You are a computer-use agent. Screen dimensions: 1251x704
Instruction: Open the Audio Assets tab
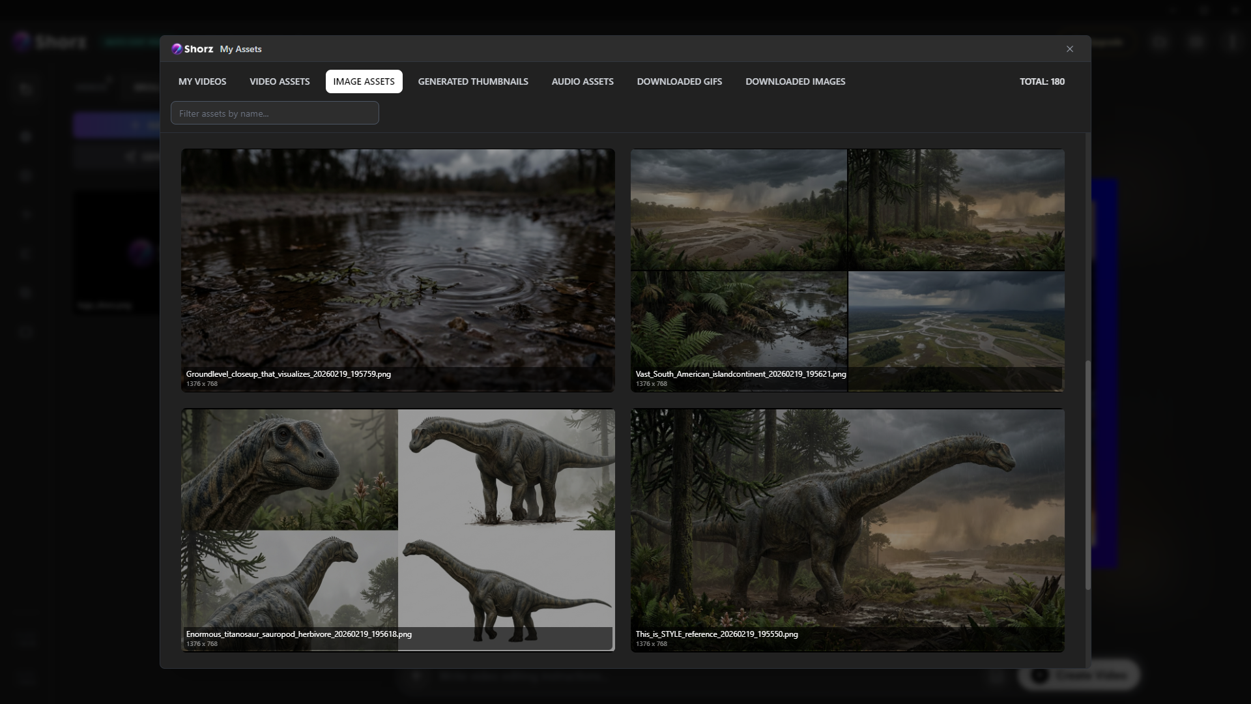click(582, 81)
